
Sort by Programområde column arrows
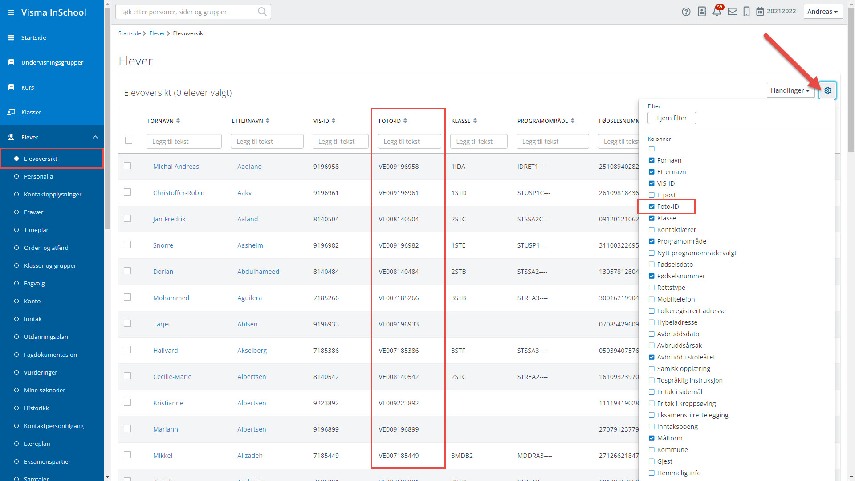(x=573, y=121)
